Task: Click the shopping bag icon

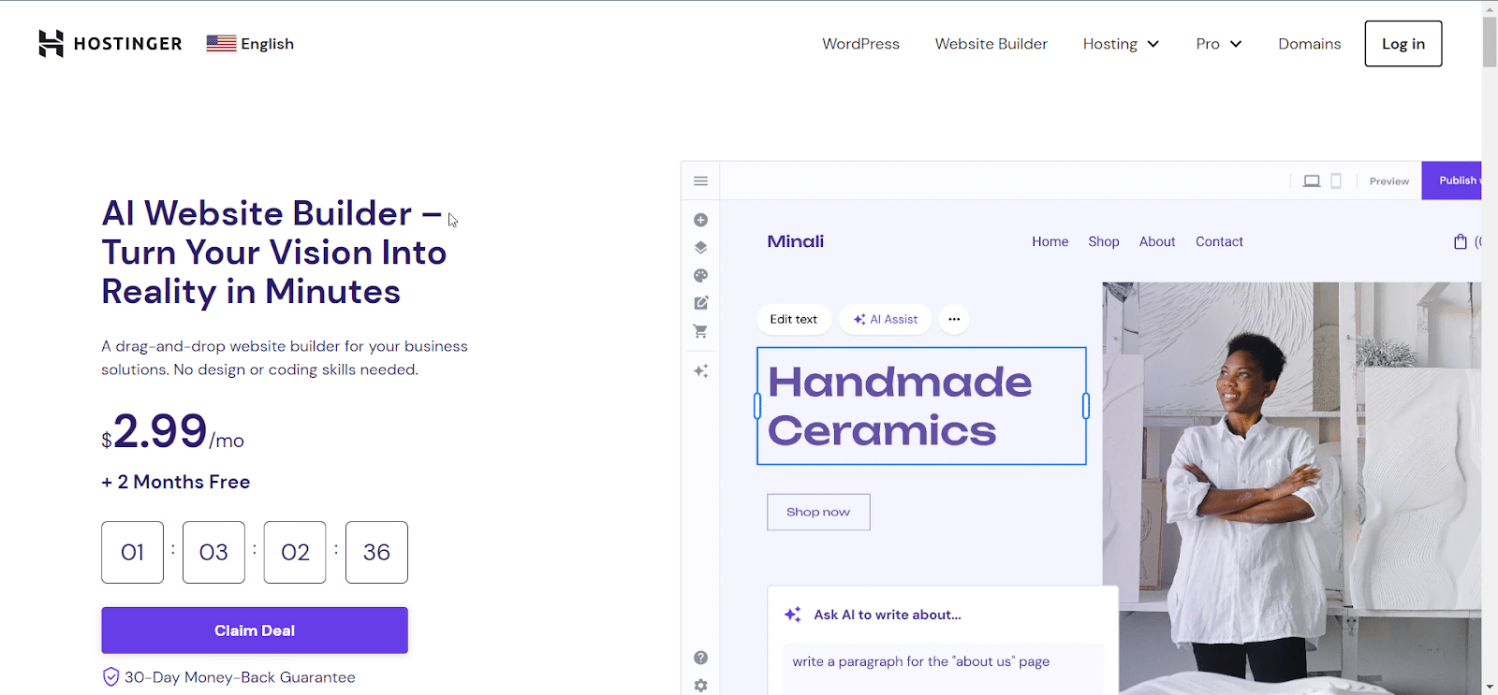Action: tap(1460, 241)
